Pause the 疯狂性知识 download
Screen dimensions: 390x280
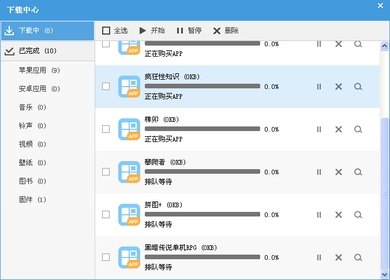[x=319, y=87]
